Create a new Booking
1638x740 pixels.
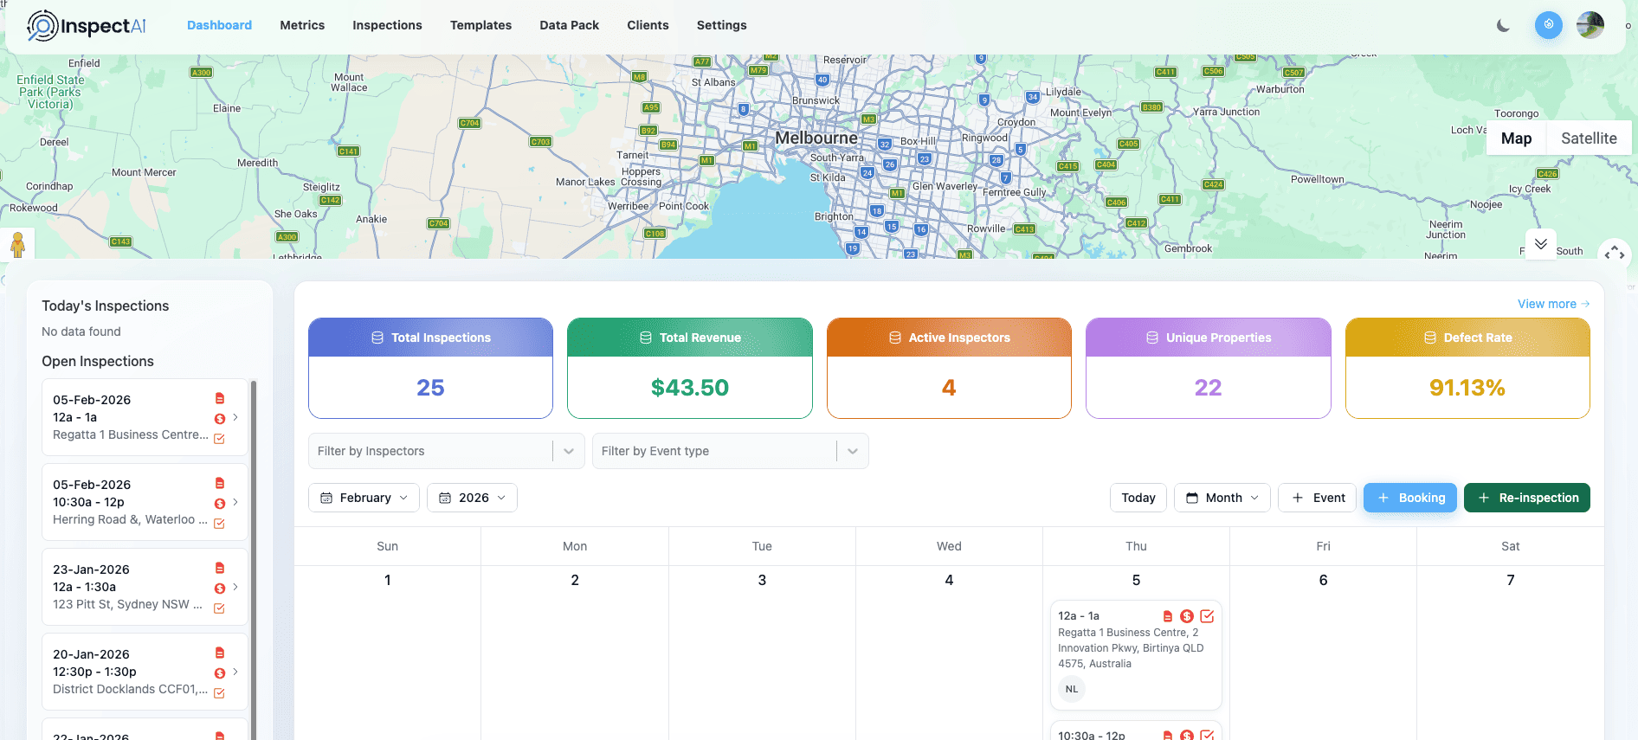click(1410, 498)
